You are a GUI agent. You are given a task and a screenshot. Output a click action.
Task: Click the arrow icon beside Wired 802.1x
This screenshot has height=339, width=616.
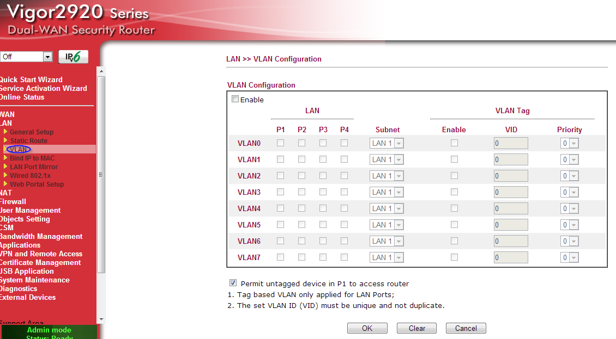(6, 175)
